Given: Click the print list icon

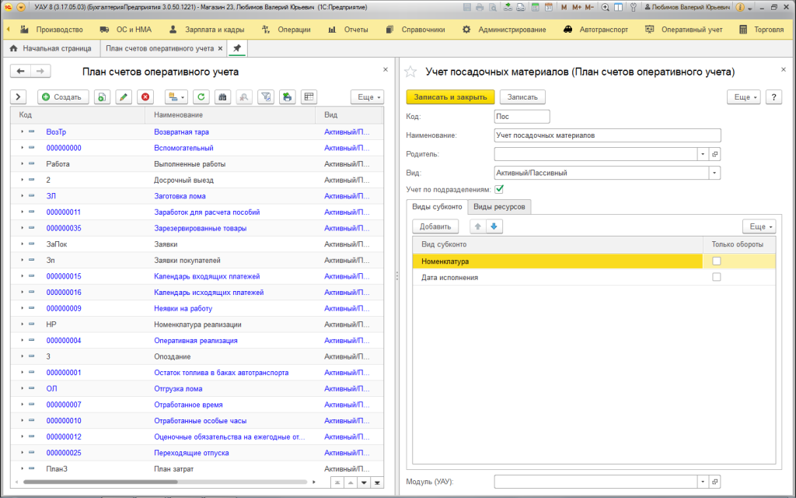Looking at the screenshot, I should pyautogui.click(x=288, y=97).
